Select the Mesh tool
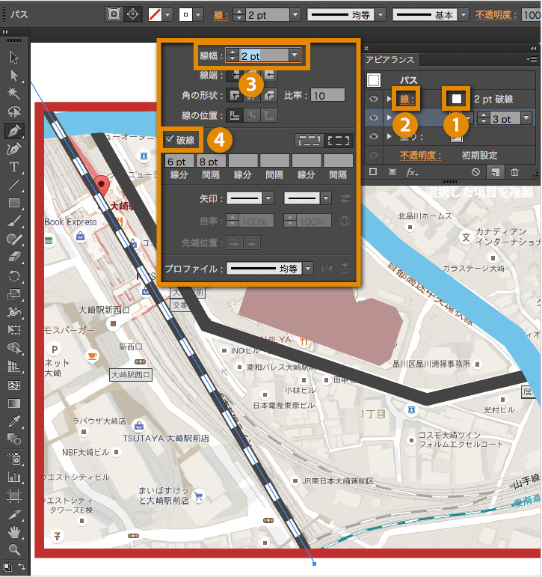This screenshot has height=577, width=542. 14,385
